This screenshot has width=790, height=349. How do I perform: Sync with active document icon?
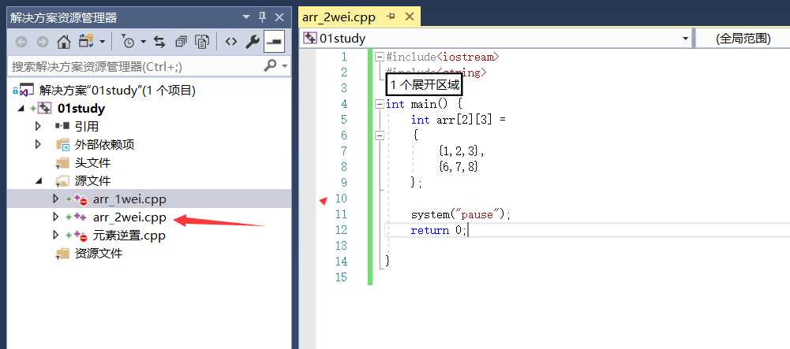[159, 43]
